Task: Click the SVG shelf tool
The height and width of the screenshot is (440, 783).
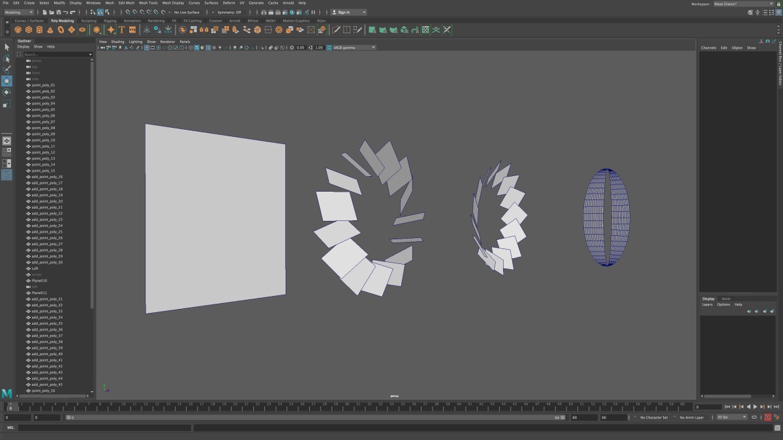Action: pyautogui.click(x=132, y=30)
